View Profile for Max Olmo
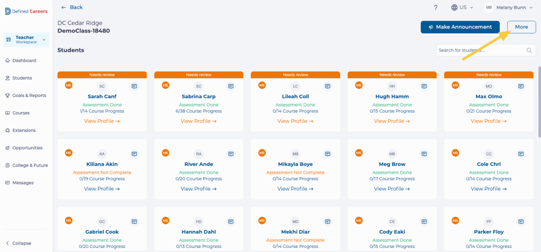Viewport: 541px width, 252px height. 489,121
